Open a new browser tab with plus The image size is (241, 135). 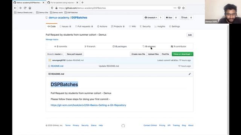tap(82, 3)
